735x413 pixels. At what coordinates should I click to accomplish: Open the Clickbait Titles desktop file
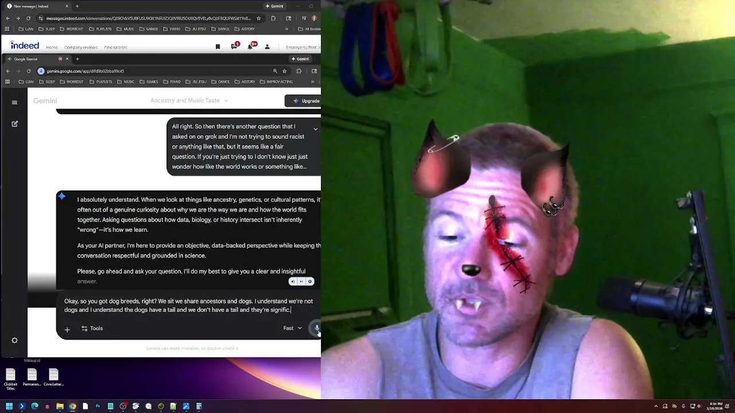point(10,379)
